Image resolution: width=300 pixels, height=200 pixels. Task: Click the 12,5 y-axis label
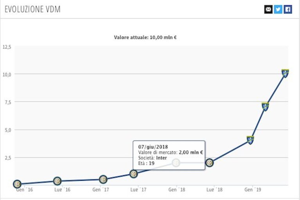click(7, 47)
